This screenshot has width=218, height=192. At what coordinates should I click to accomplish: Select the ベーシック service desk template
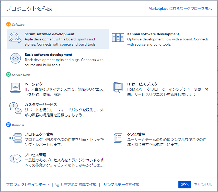pos(58,89)
